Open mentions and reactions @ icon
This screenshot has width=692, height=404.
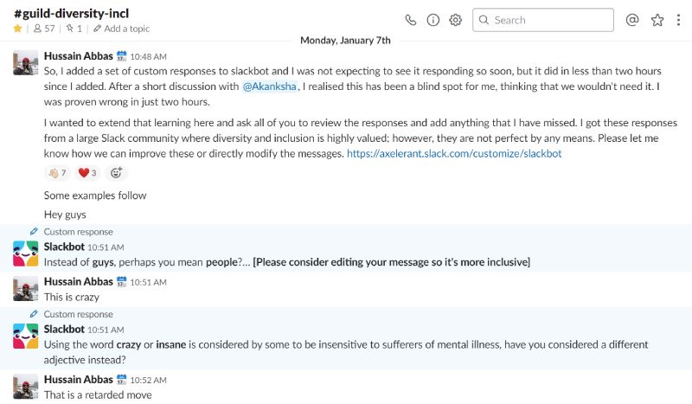coord(632,20)
